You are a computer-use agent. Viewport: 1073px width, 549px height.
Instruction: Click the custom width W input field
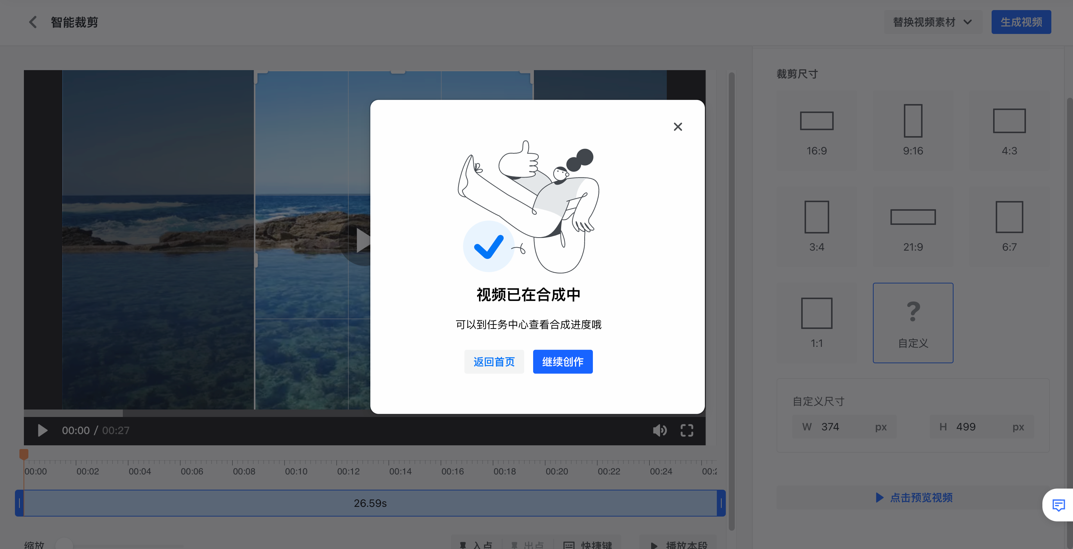[844, 427]
